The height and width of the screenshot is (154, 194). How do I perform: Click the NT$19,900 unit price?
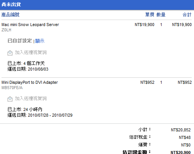pyautogui.click(x=145, y=25)
